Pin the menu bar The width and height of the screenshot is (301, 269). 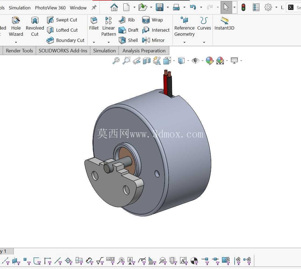(x=94, y=8)
